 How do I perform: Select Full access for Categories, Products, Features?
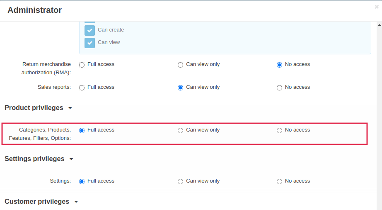82,130
